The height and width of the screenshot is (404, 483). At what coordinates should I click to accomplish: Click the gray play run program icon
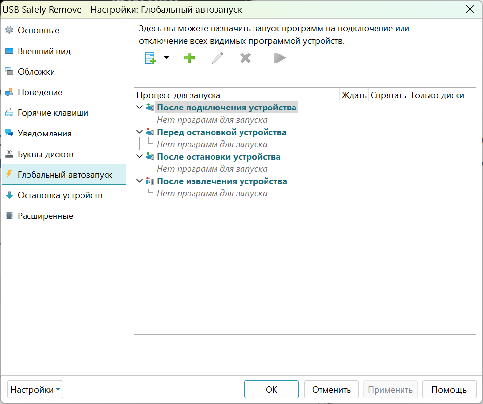pos(279,58)
